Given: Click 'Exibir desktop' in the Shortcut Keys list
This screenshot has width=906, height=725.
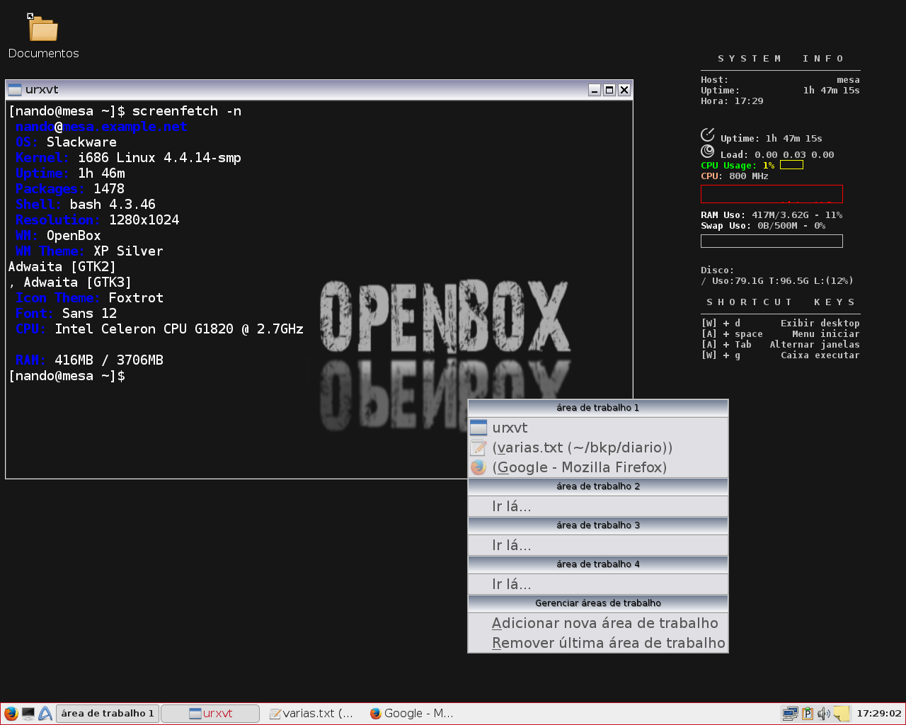Looking at the screenshot, I should click(x=820, y=324).
